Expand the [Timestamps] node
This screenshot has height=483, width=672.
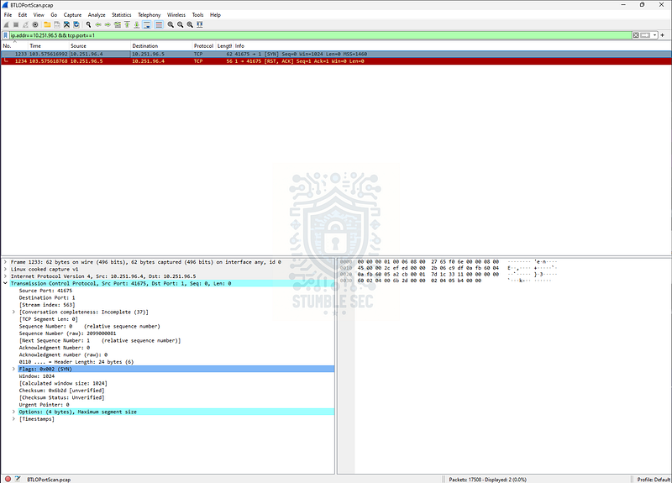(x=13, y=419)
